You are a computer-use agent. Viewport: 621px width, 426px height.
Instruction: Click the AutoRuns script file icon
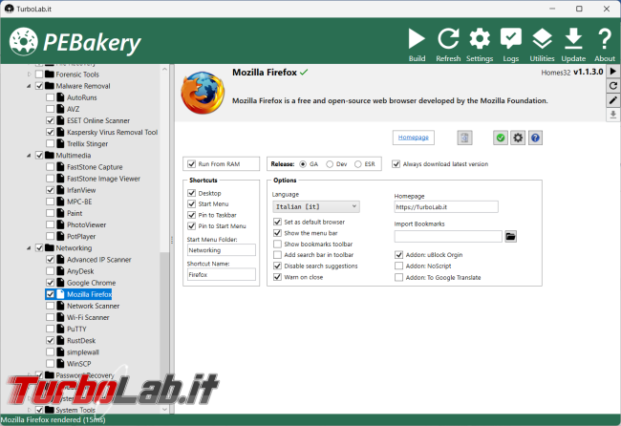[60, 97]
